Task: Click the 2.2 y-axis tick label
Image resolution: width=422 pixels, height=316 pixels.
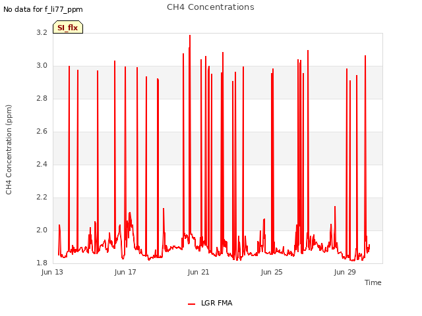Action: pyautogui.click(x=42, y=197)
